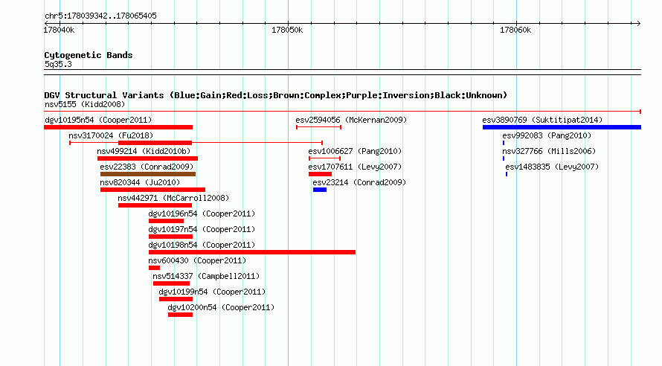Click the ruler's right arrow end
Screen dimensions: 662x366
coord(638,23)
